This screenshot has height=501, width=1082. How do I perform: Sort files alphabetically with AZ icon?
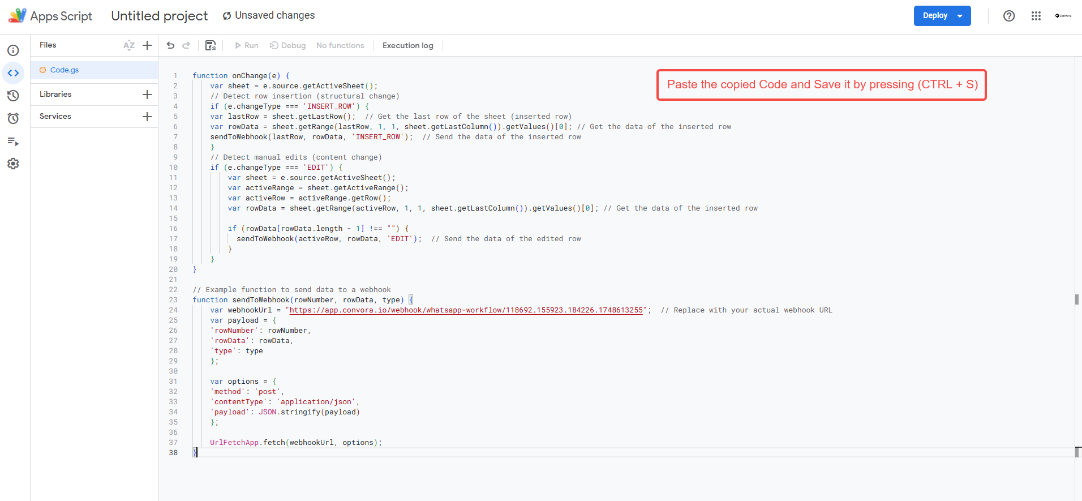pyautogui.click(x=129, y=45)
